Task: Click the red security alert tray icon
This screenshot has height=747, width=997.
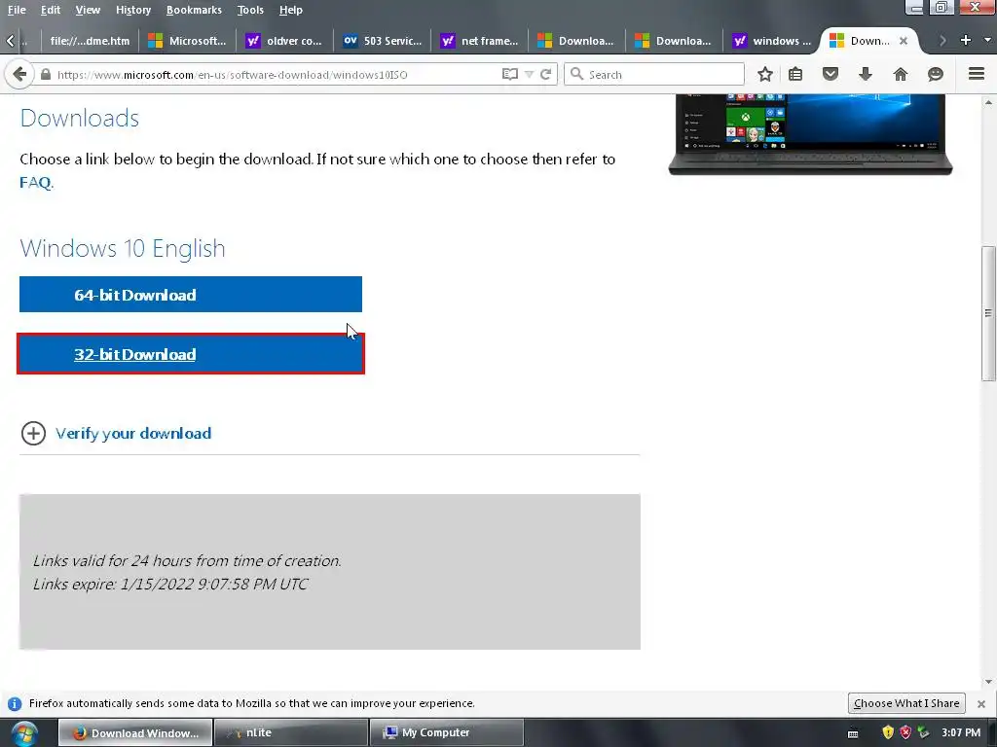Action: pos(905,732)
